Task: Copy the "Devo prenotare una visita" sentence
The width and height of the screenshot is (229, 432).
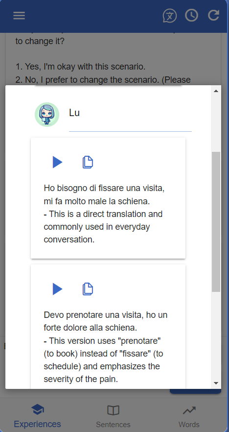Action: [x=88, y=289]
